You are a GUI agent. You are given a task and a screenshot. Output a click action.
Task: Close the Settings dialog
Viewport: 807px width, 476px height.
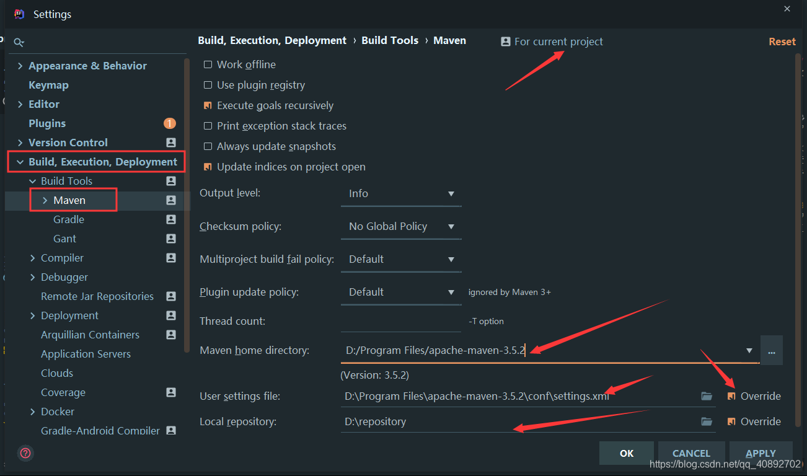click(787, 9)
